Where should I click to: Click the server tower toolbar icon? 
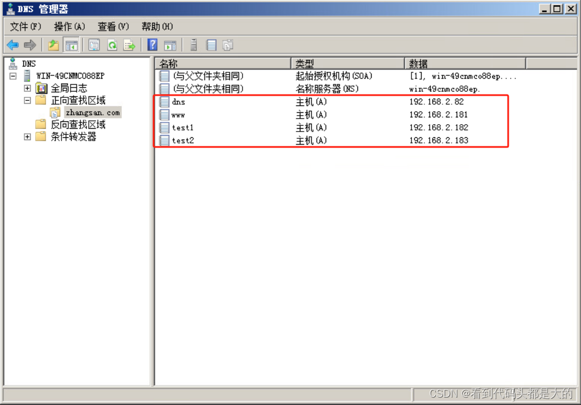tap(193, 45)
